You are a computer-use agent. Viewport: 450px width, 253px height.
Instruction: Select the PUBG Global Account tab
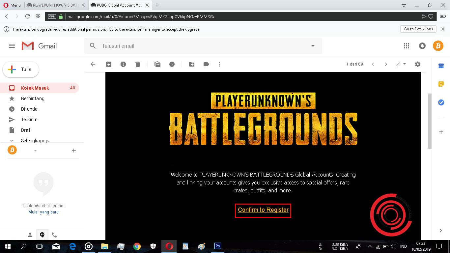point(120,5)
